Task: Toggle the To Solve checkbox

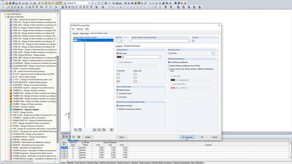Action: [193, 41]
